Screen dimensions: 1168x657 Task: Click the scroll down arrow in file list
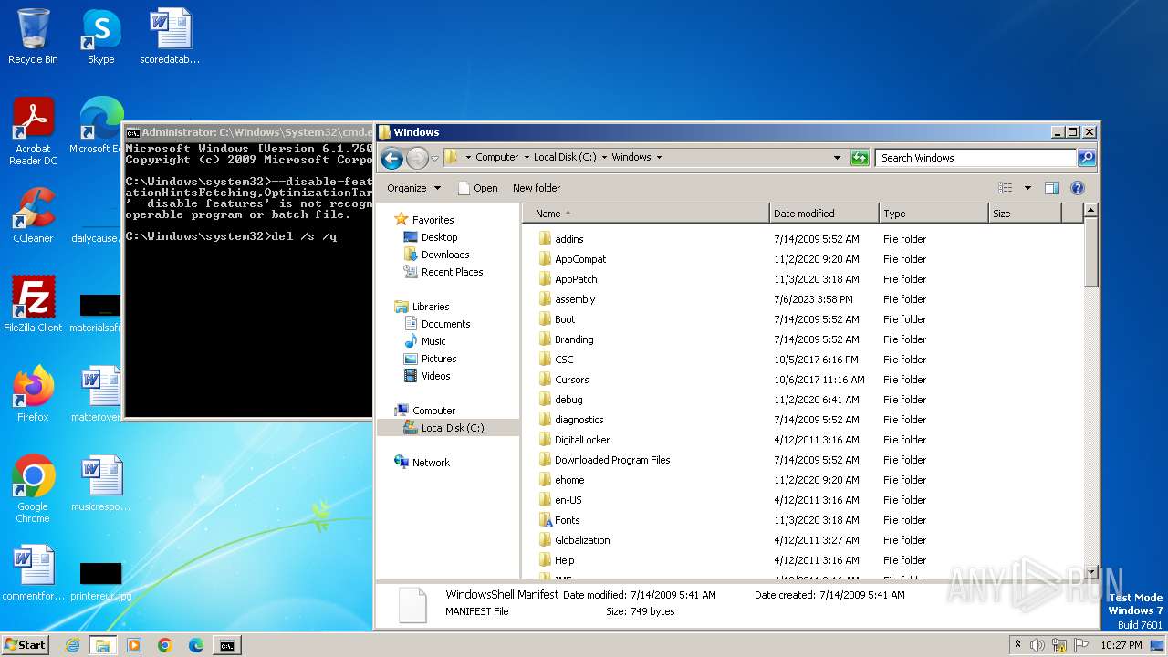pos(1090,572)
